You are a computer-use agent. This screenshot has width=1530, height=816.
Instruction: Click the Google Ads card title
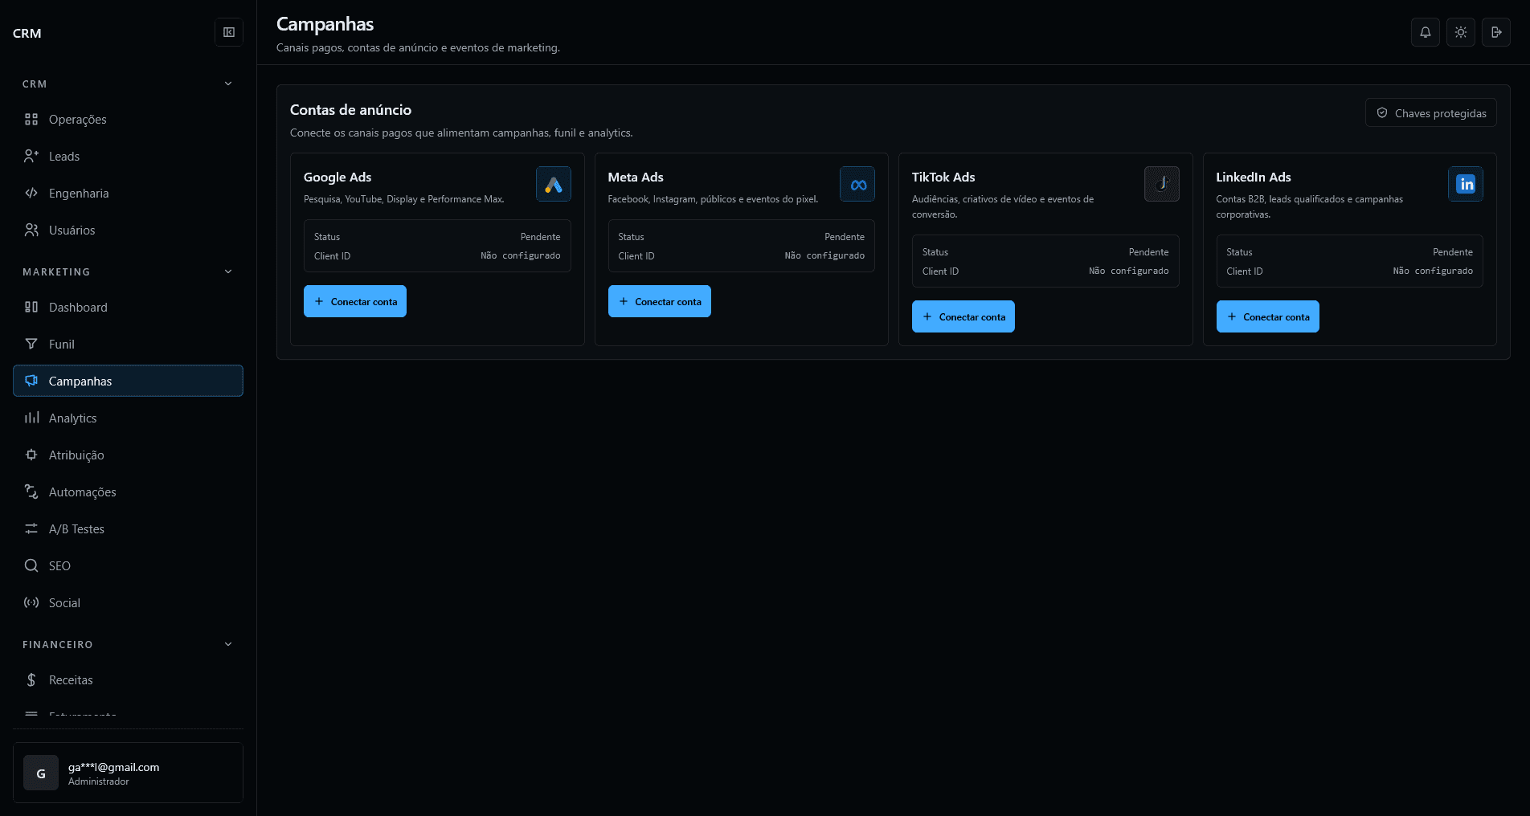[337, 177]
